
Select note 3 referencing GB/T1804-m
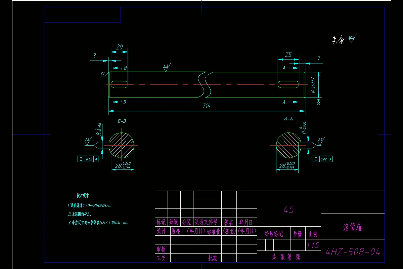[98, 223]
